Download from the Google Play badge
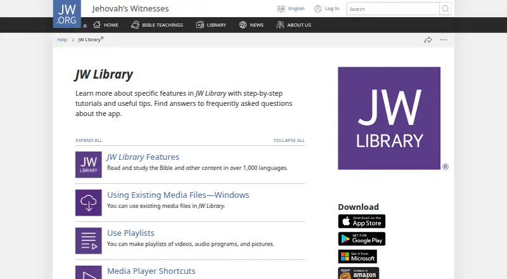Image resolution: width=507 pixels, height=279 pixels. [x=362, y=239]
